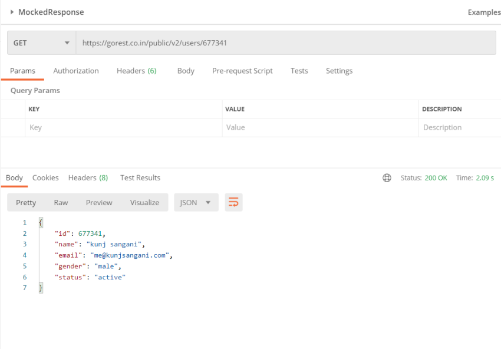Open the Settings tab
Viewport: 501px width, 349px height.
point(339,71)
